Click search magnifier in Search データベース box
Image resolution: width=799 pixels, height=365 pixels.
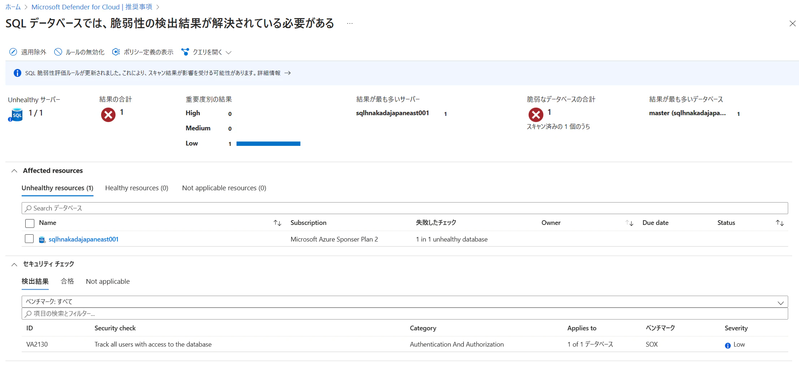28,208
